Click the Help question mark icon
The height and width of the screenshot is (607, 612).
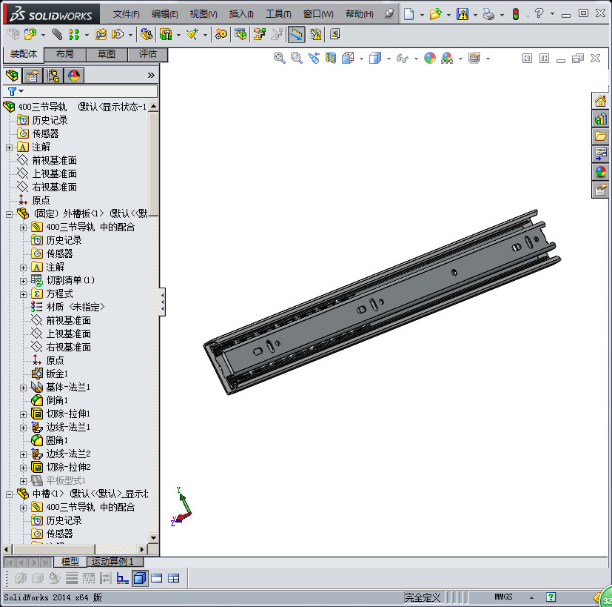tap(539, 13)
